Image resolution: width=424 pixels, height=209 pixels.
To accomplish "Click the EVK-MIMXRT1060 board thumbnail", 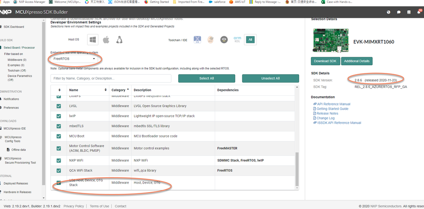I will point(331,40).
